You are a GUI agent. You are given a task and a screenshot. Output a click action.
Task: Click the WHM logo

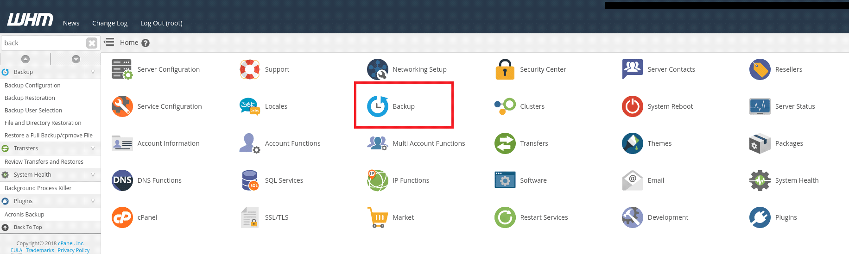click(30, 19)
